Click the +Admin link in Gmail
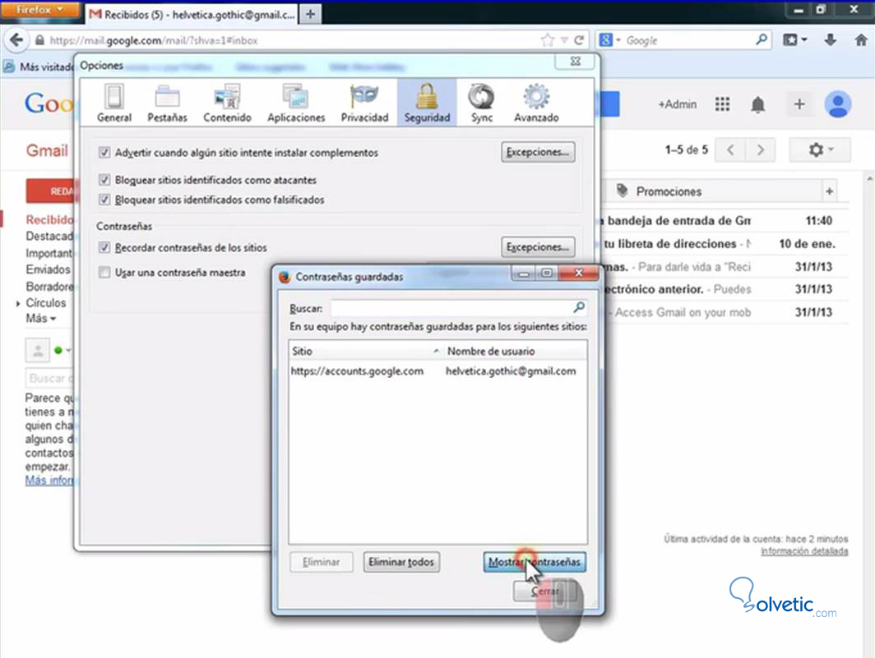The height and width of the screenshot is (658, 875). point(677,104)
